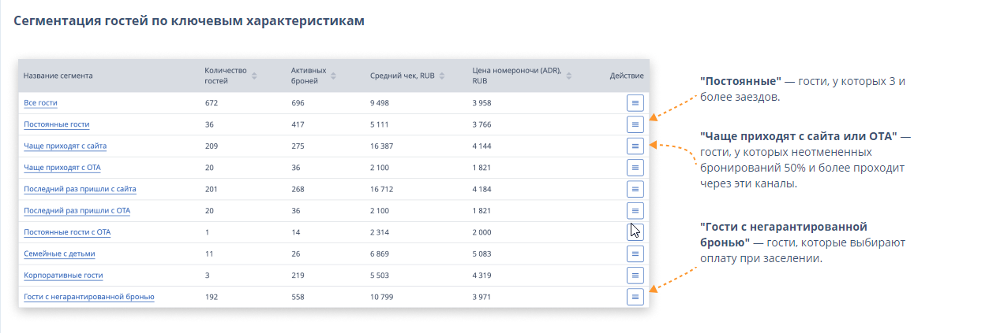989x333 pixels.
Task: Sort table by Активных броней column
Action: click(x=333, y=76)
